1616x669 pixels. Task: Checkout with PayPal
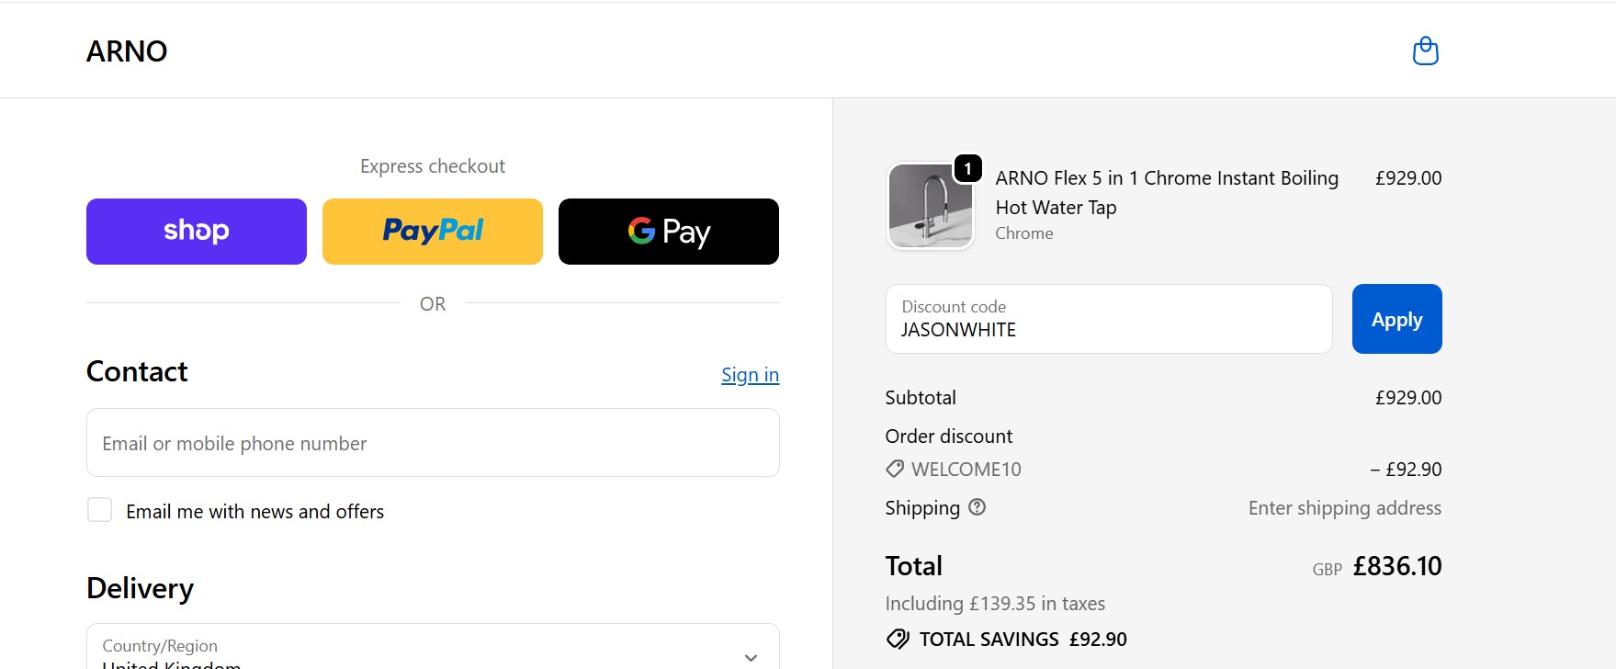coord(432,231)
